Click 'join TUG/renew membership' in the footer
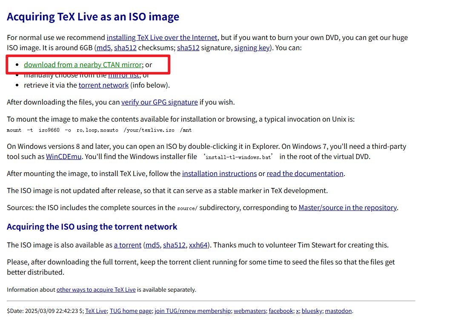This screenshot has height=324, width=464. coord(192,311)
